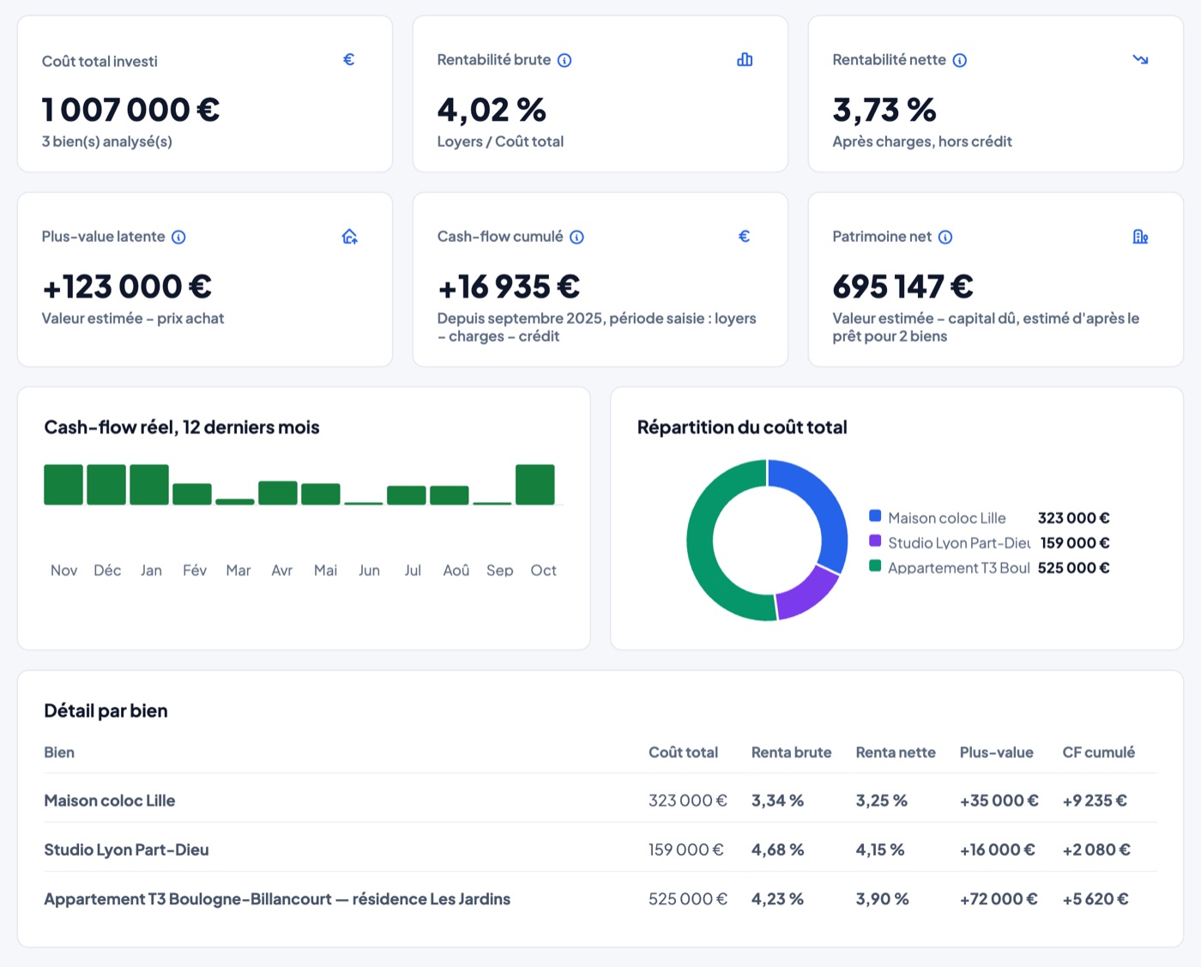This screenshot has width=1201, height=967.
Task: Open the info icon beside Patrimoine net
Action: (945, 237)
